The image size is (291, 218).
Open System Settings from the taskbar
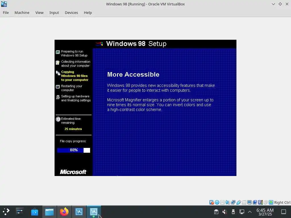pyautogui.click(x=20, y=212)
